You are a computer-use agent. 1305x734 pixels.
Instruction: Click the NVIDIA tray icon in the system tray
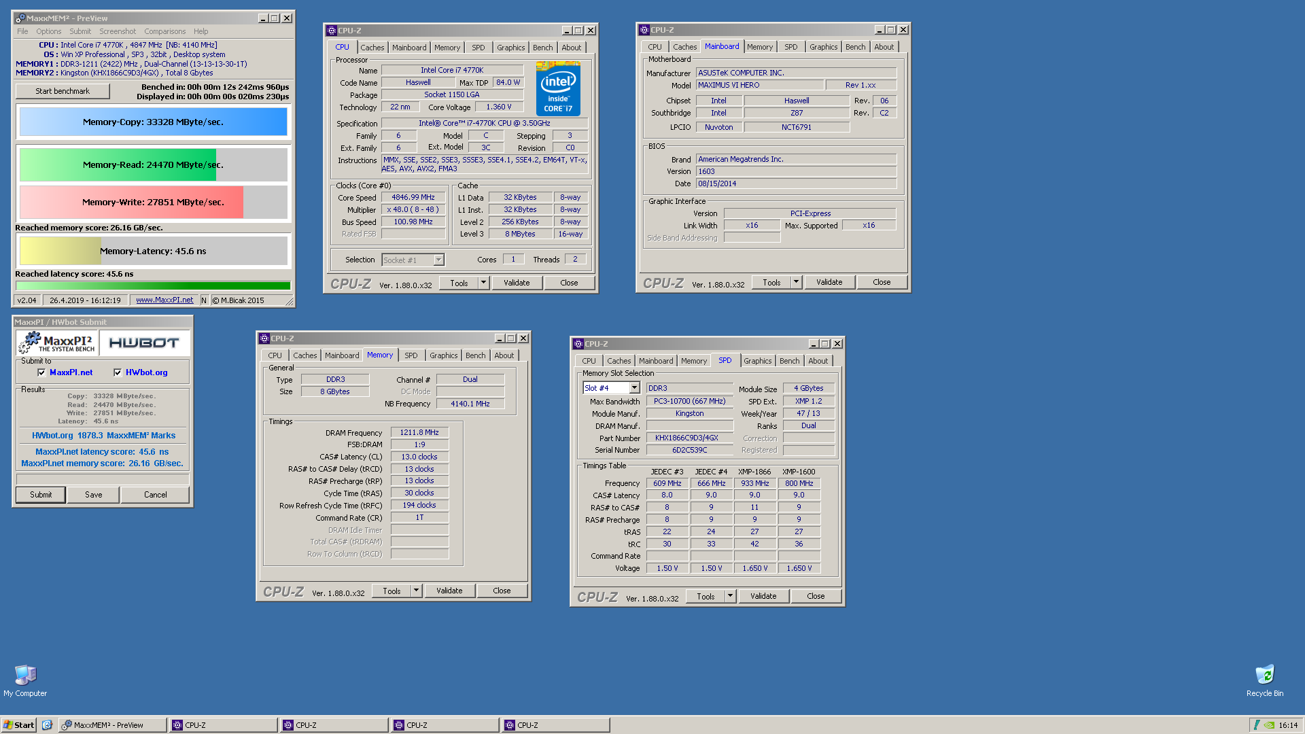1268,725
